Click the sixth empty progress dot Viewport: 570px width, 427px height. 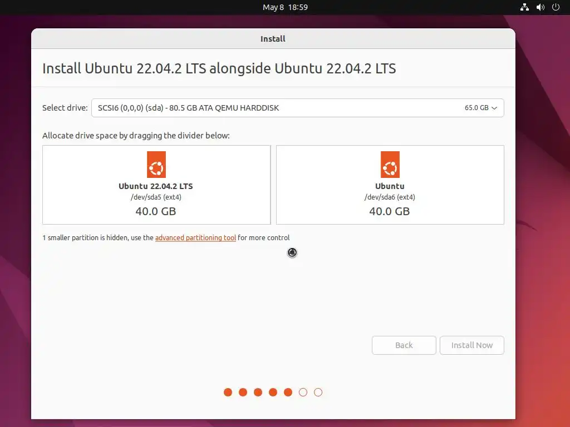[x=303, y=392]
